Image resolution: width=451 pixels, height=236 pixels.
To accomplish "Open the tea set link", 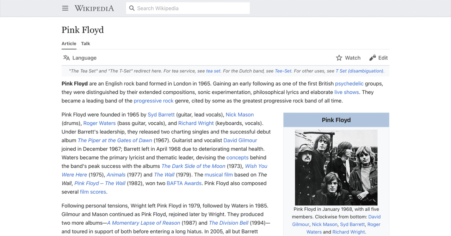I will coord(213,71).
